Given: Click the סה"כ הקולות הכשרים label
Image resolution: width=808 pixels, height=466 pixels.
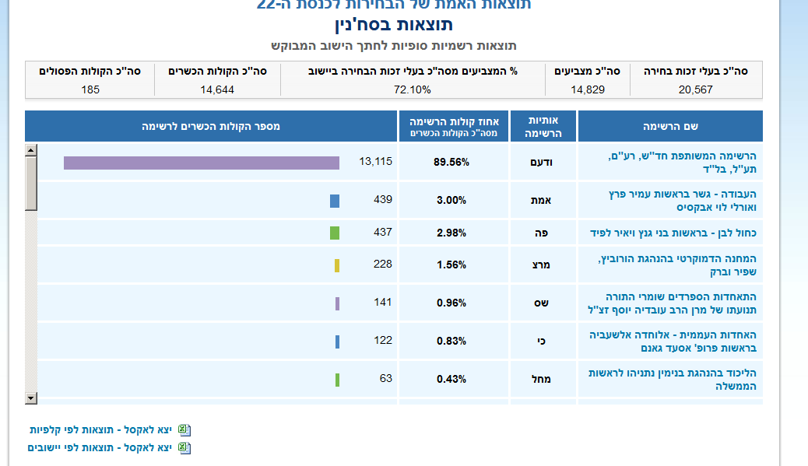Looking at the screenshot, I should [217, 71].
